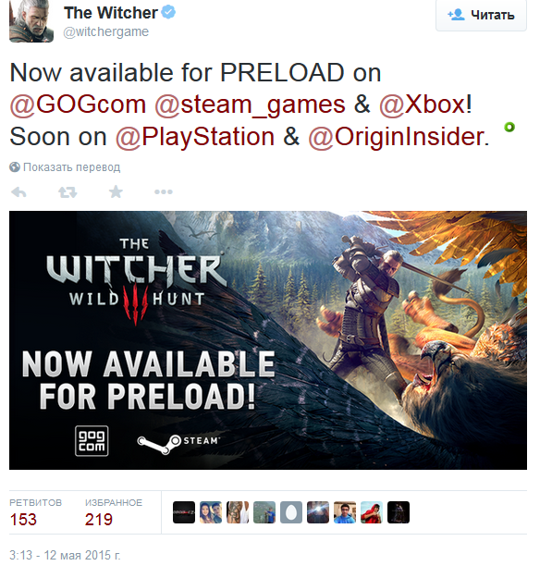The image size is (552, 578).
Task: View the 153 retweets count
Action: point(23,520)
